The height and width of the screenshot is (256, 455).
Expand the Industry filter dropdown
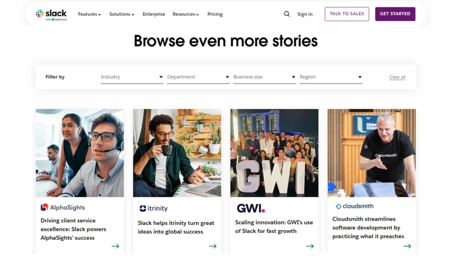tap(132, 77)
